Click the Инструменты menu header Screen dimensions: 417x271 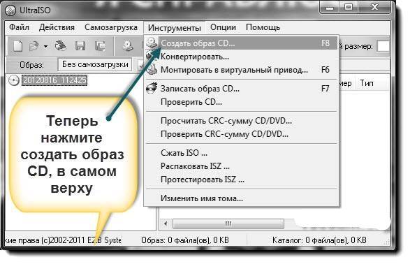(175, 27)
